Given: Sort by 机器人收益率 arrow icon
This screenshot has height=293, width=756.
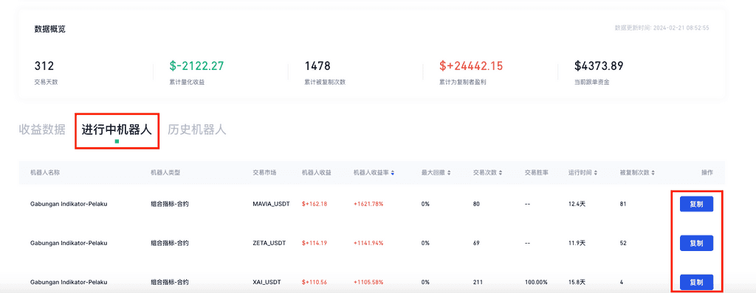Looking at the screenshot, I should pos(393,173).
